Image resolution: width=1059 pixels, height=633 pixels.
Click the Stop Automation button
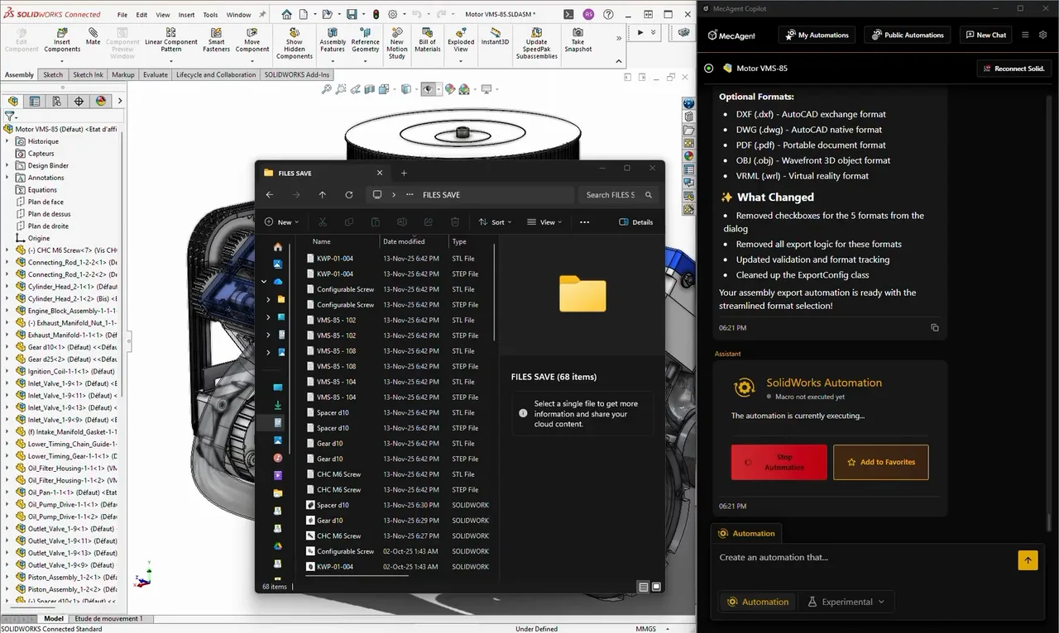(779, 462)
